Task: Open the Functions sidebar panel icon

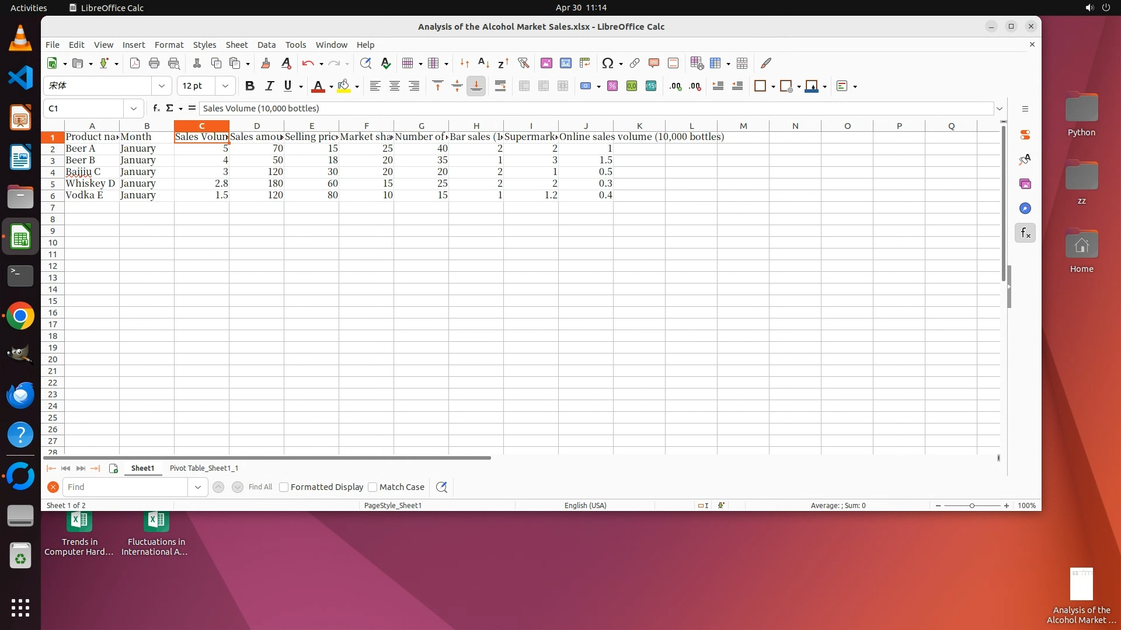Action: (x=1025, y=233)
